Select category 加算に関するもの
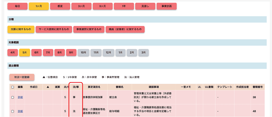 (x=21, y=29)
